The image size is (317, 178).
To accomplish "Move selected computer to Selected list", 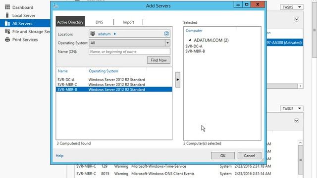I will point(178,80).
